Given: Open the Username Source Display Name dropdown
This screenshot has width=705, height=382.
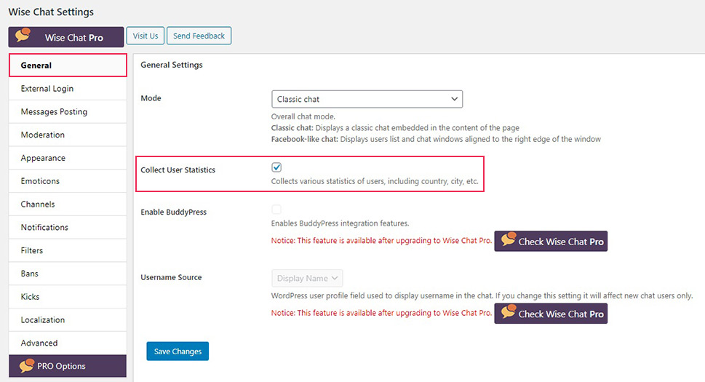Looking at the screenshot, I should point(307,278).
